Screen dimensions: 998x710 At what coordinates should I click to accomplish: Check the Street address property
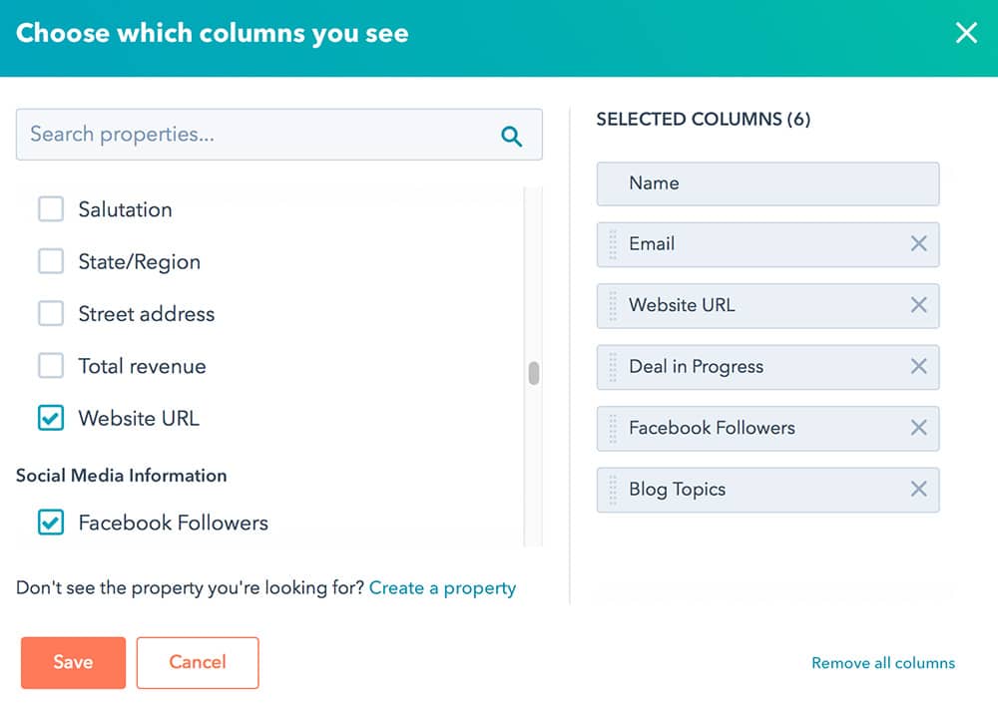pos(51,313)
